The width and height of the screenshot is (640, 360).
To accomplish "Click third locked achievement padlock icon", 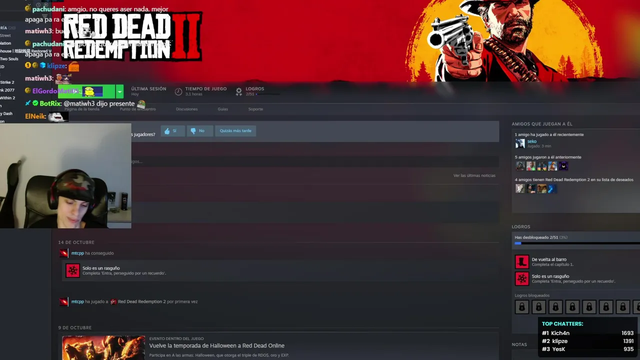I will (555, 306).
